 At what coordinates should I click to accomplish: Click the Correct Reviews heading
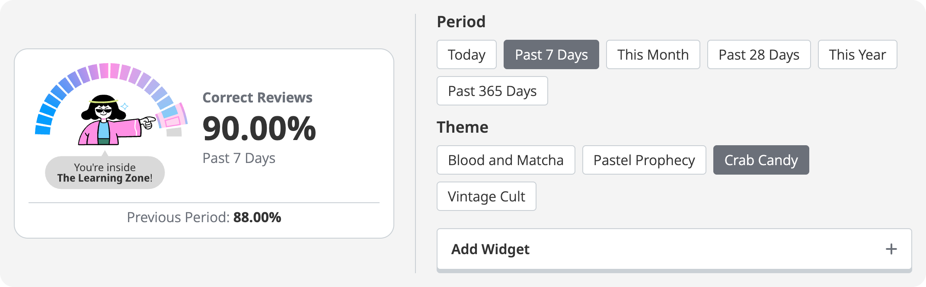(257, 98)
